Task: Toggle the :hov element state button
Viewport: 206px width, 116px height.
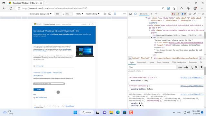Action: (180, 67)
